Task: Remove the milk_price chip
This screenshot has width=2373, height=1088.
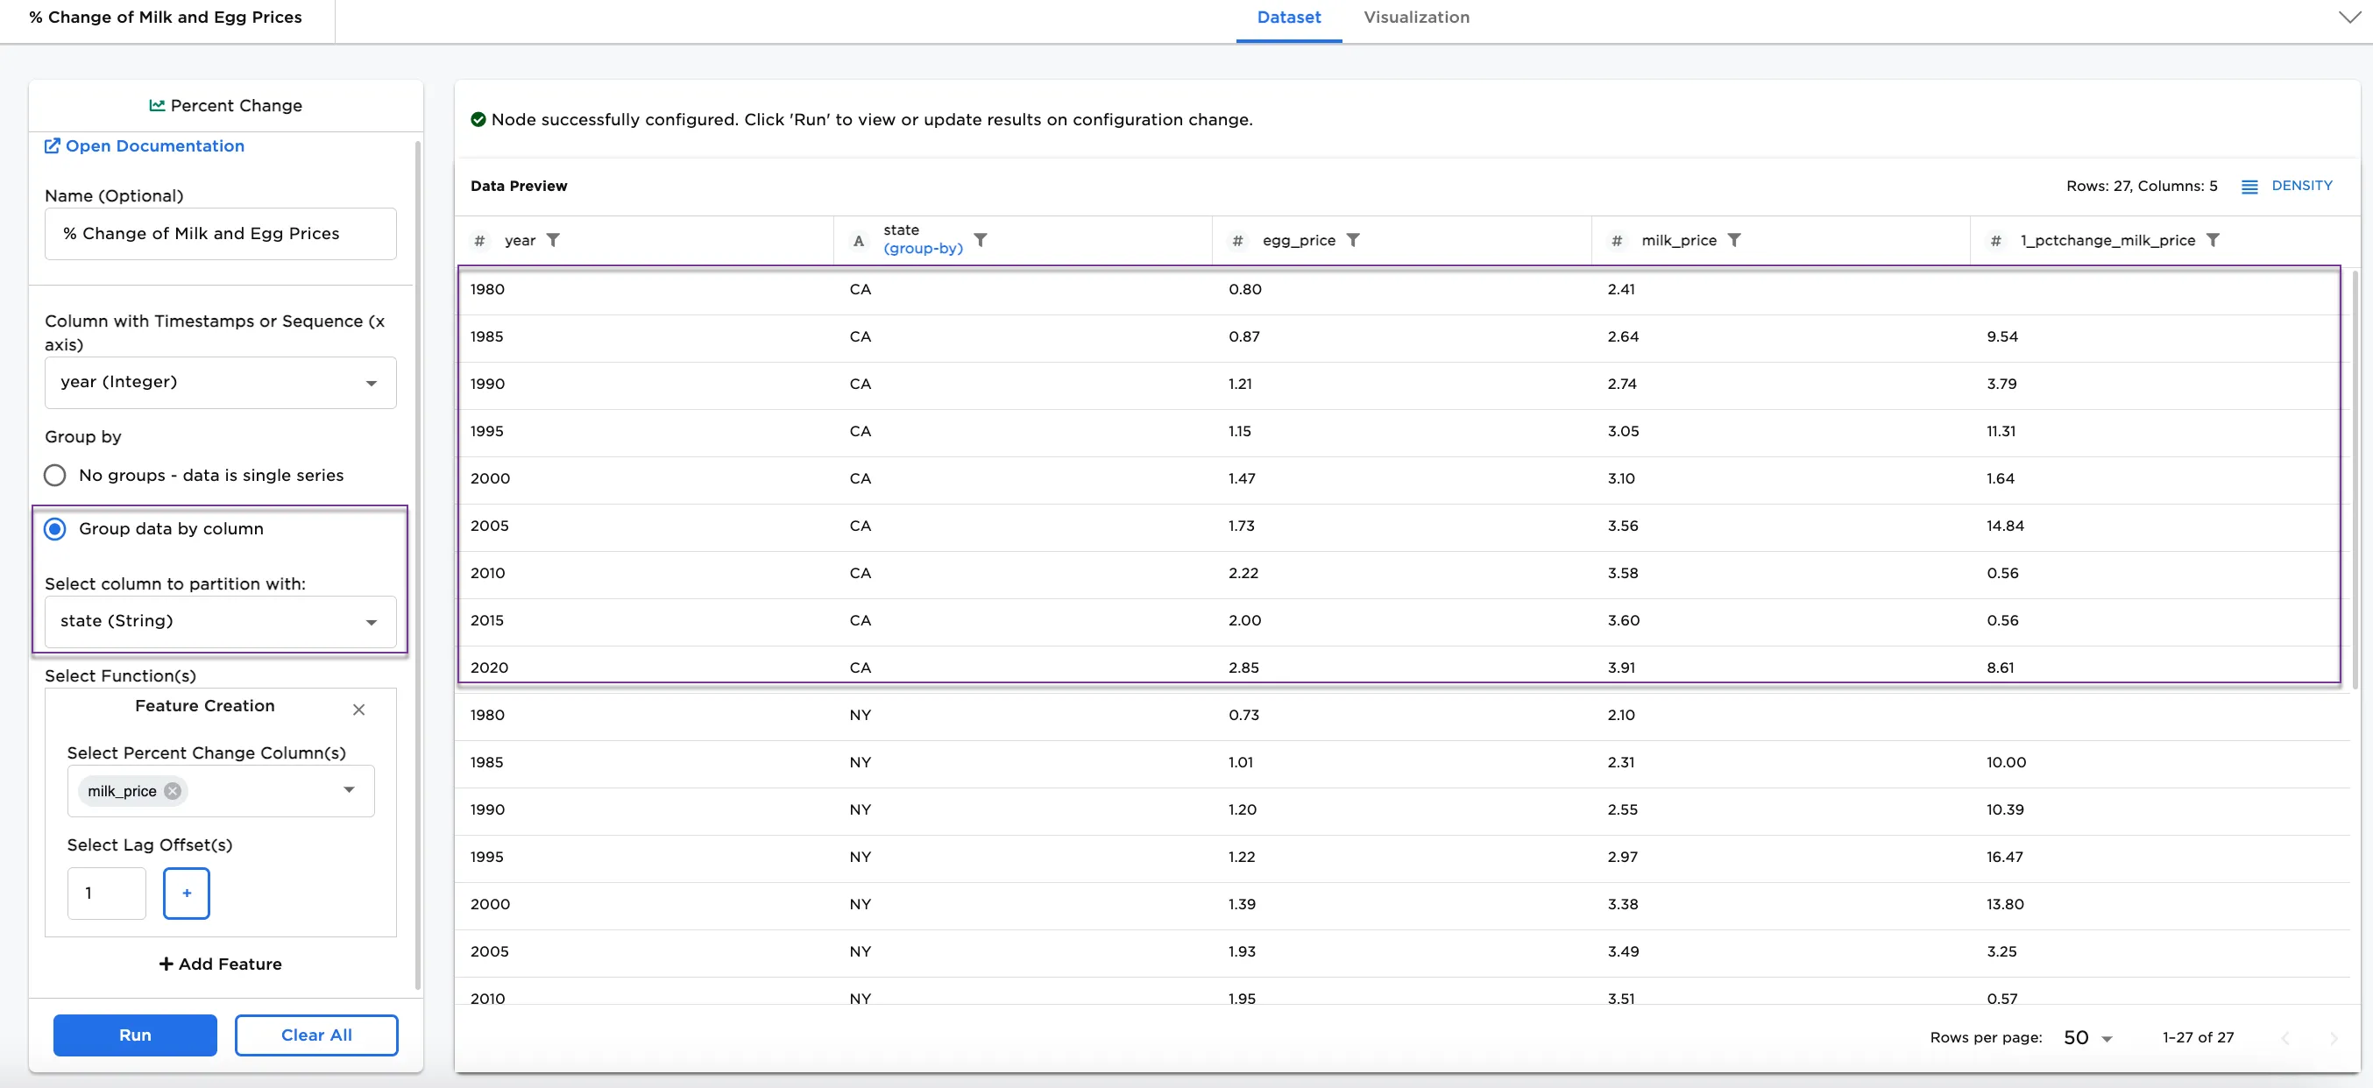Action: pyautogui.click(x=173, y=791)
